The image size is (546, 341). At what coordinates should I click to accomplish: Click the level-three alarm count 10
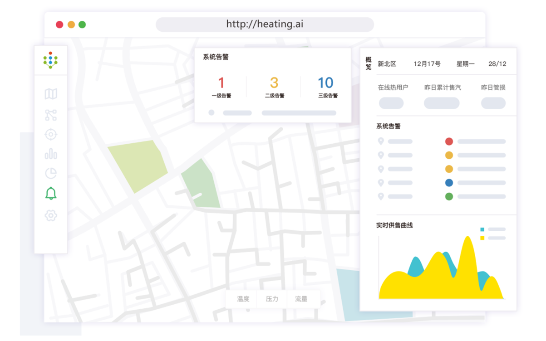pos(326,83)
